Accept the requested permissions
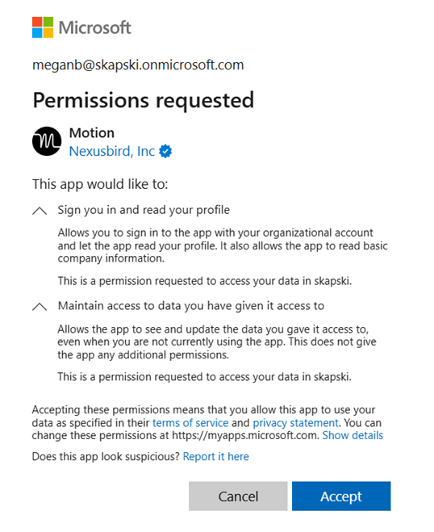 pyautogui.click(x=341, y=496)
